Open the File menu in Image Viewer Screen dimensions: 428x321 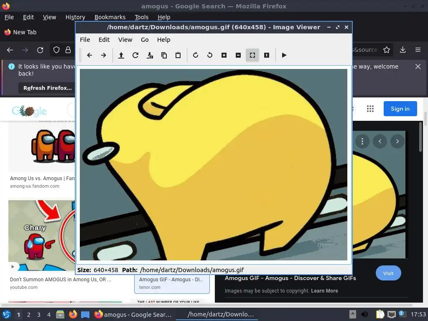[x=85, y=40]
